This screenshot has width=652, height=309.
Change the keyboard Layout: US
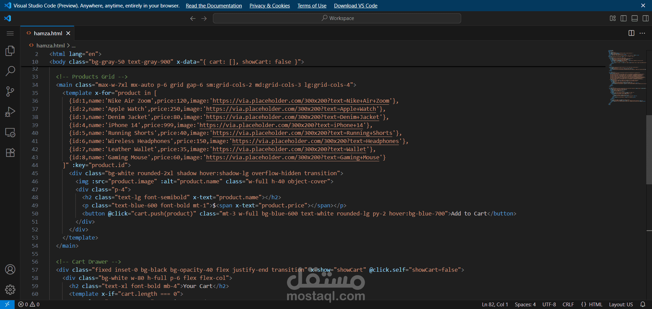click(x=621, y=304)
